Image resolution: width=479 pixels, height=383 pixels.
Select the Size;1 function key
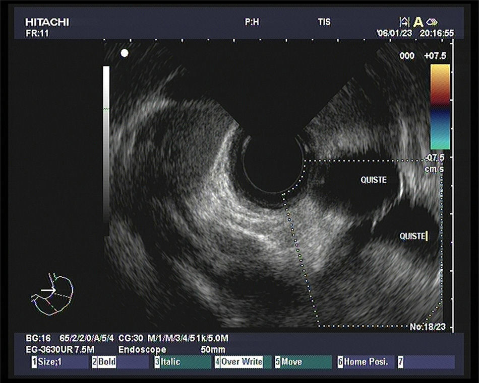[59, 362]
